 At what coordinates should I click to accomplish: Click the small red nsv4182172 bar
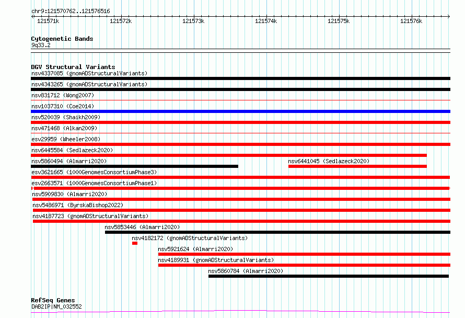click(x=135, y=243)
